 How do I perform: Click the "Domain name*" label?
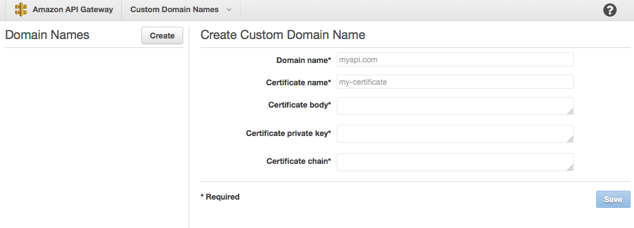click(x=303, y=60)
